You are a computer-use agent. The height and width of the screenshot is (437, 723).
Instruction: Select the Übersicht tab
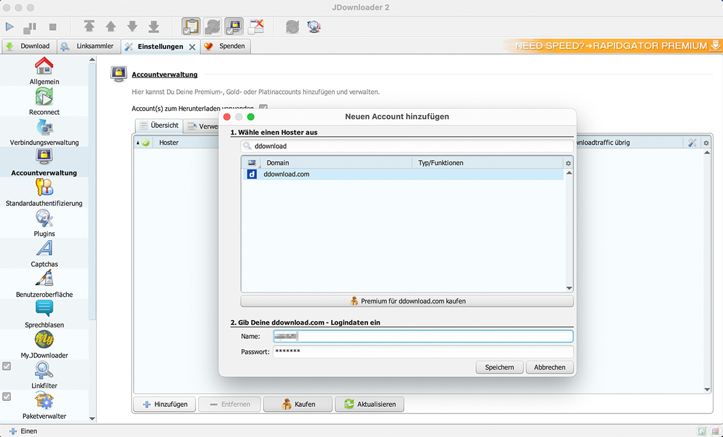[x=159, y=126]
